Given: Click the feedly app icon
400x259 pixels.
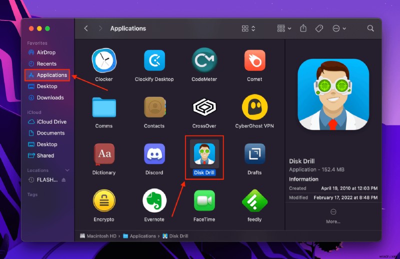Looking at the screenshot, I should click(254, 201).
